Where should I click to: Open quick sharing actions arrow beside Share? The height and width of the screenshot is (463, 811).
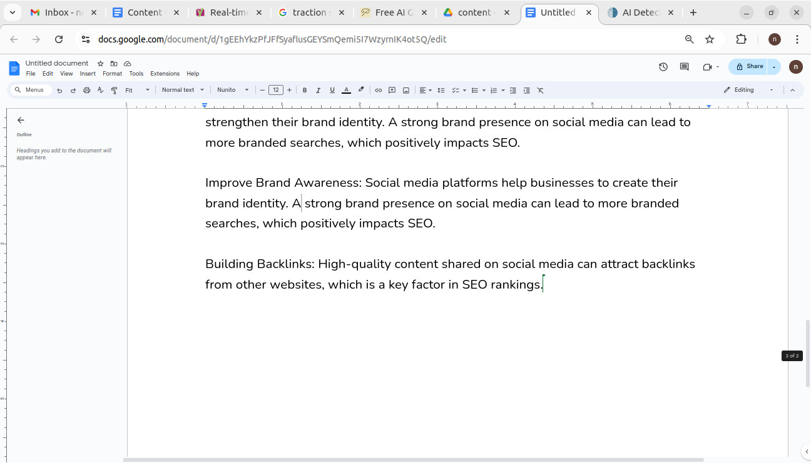click(x=774, y=67)
